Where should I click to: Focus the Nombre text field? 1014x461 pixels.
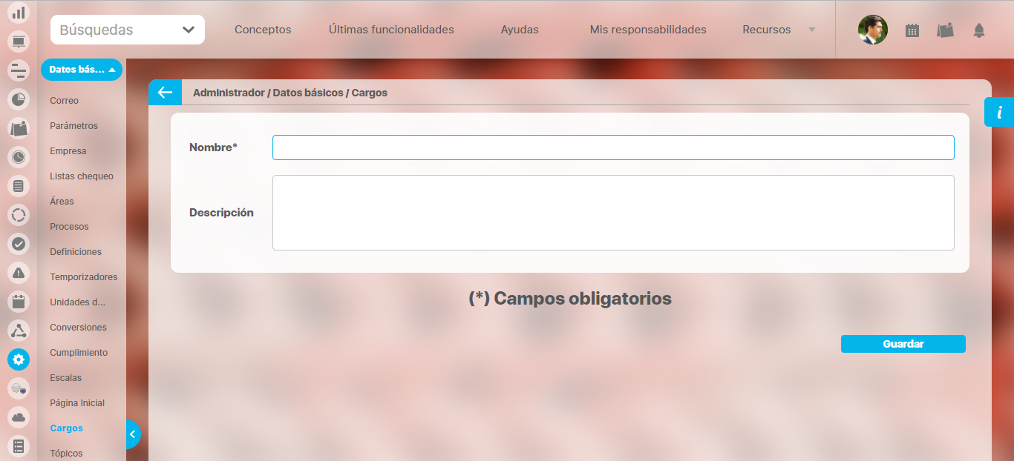613,147
